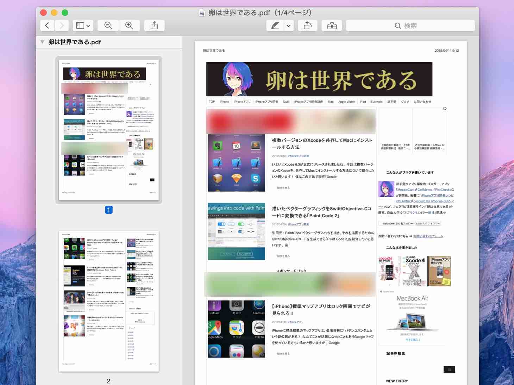Screen dimensions: 514x385
Task: Open the Share menu icon
Action: click(x=155, y=26)
